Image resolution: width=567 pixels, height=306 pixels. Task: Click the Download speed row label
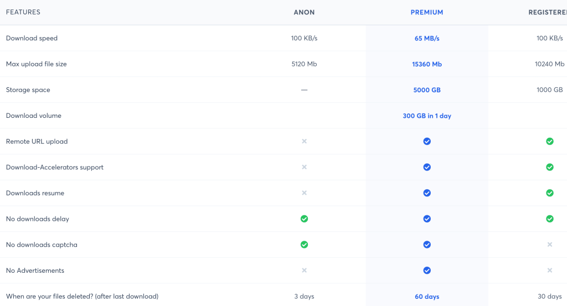coord(32,38)
